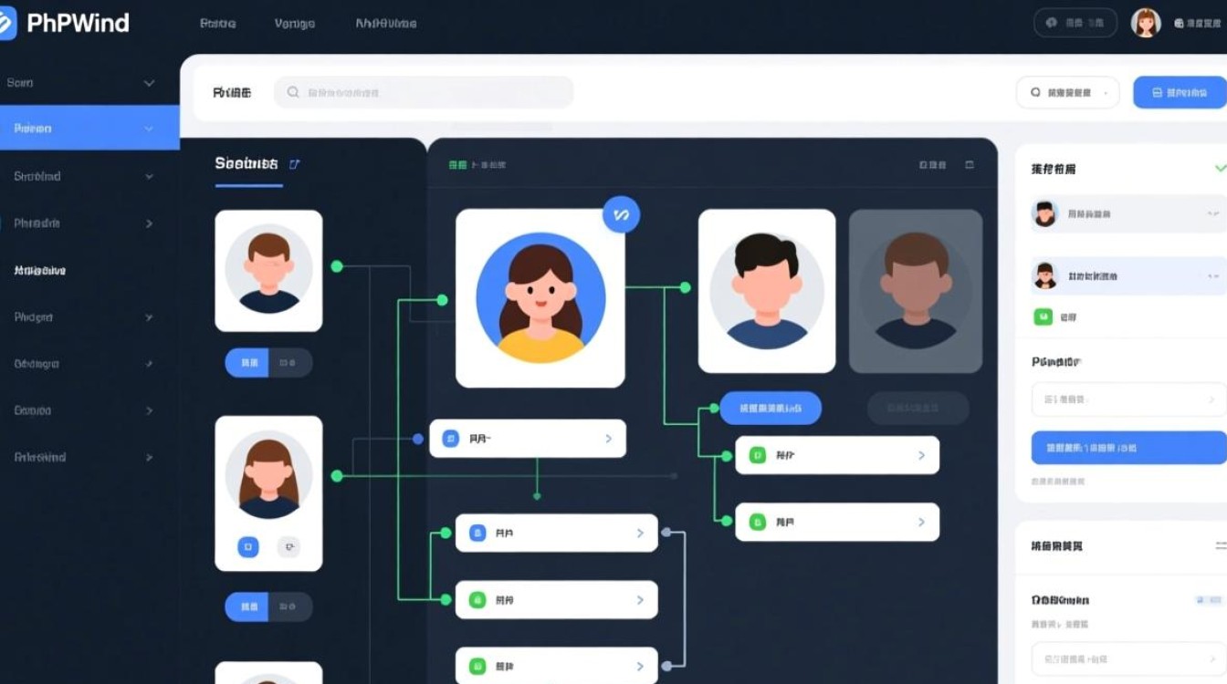Toggle the green checkmark in right panel header
Screen dimensions: 1227x684
[x=1220, y=169]
